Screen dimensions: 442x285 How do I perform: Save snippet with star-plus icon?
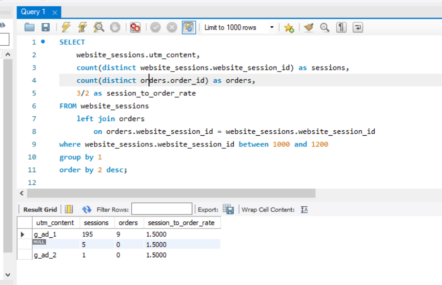point(289,28)
